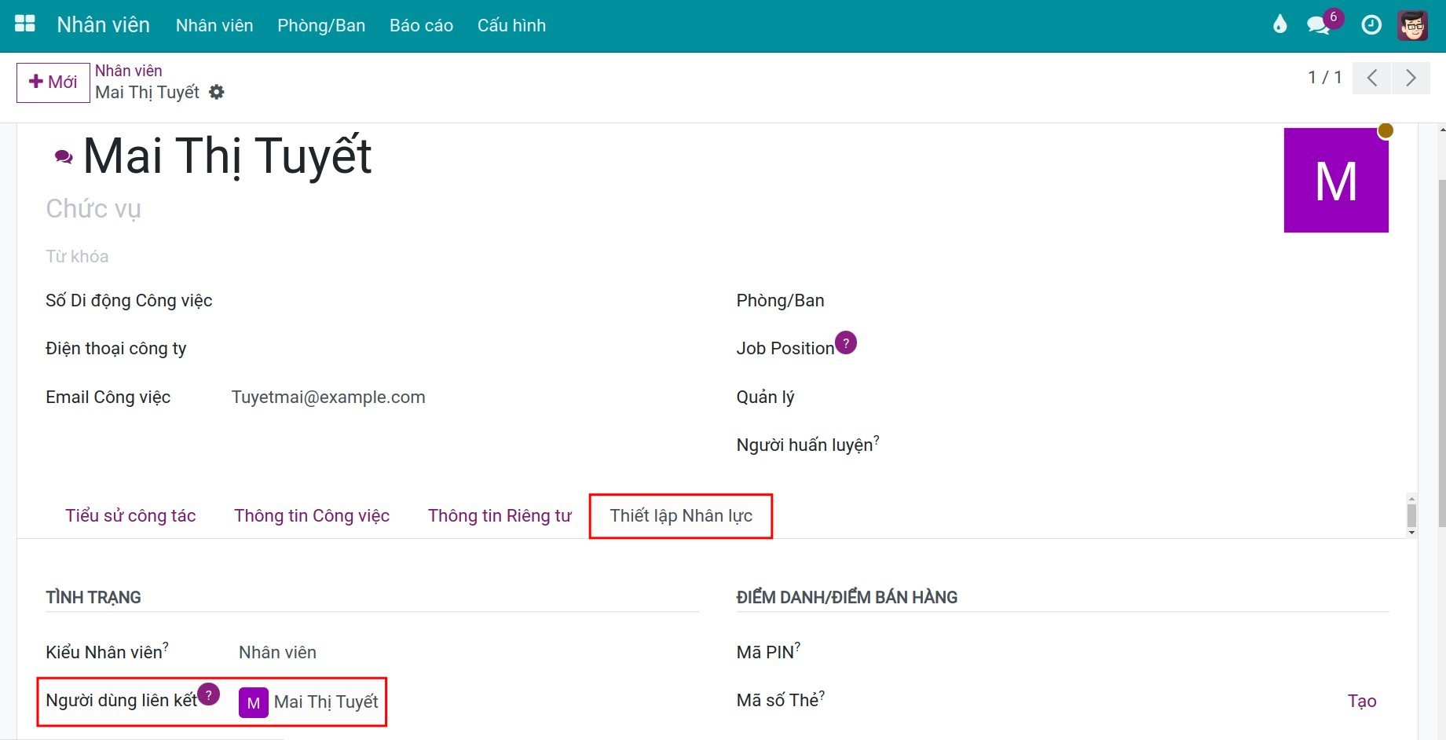The image size is (1446, 740).
Task: Create a new record with Mới button
Action: point(53,82)
